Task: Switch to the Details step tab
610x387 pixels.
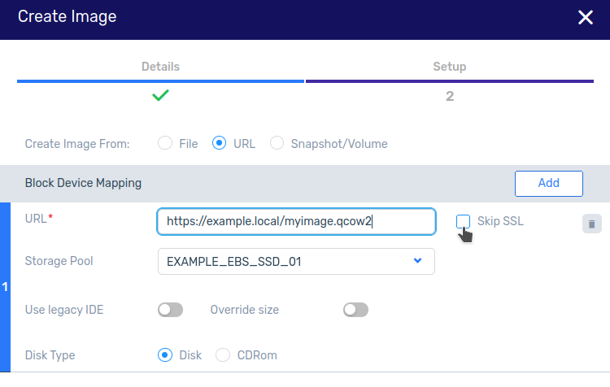Action: [160, 67]
